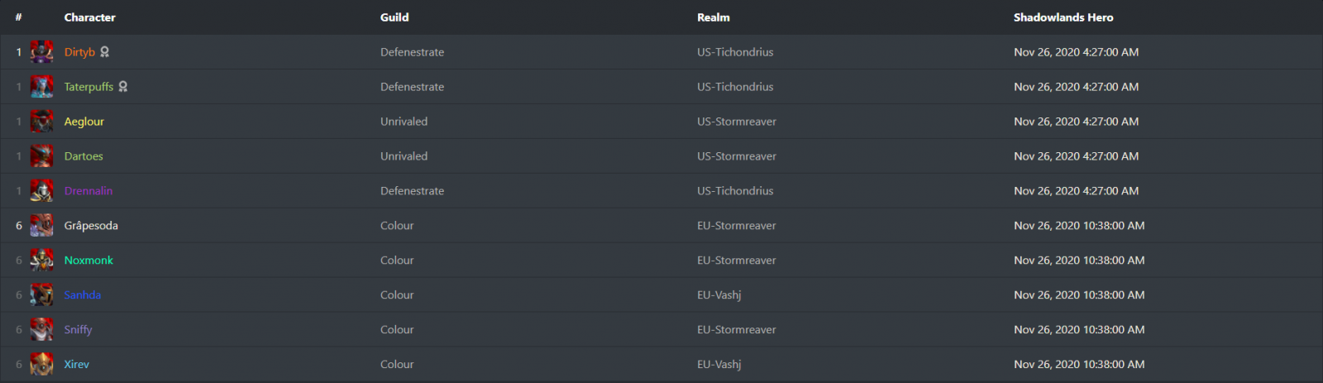Sort by the Character column header

pos(90,17)
